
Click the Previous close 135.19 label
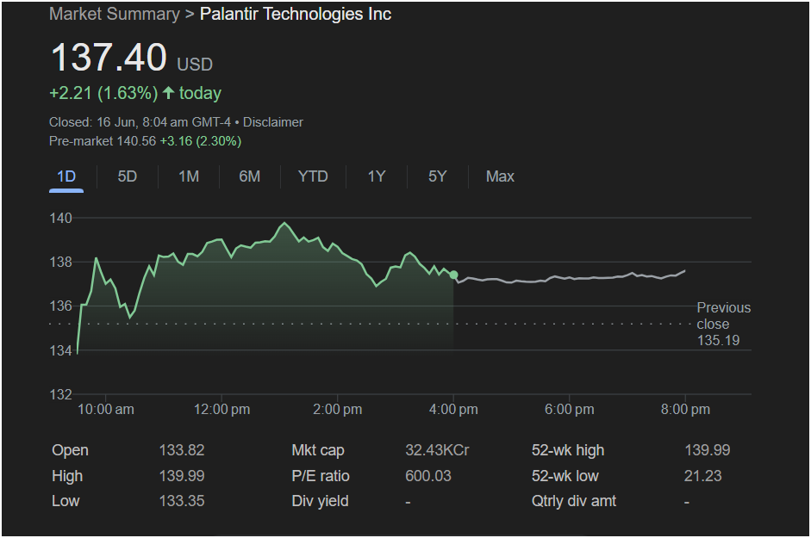point(724,324)
